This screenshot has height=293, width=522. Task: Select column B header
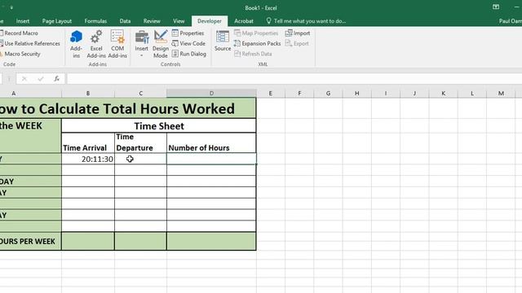88,94
